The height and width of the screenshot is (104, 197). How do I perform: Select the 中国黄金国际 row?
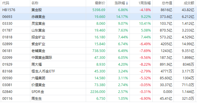click(x=98, y=58)
